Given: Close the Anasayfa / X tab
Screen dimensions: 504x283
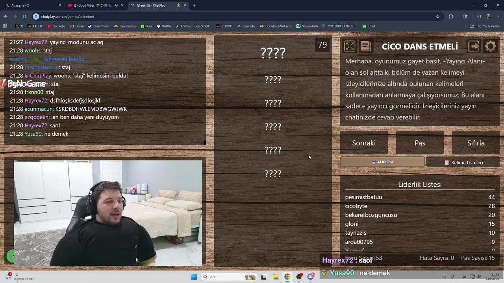Looking at the screenshot, I should click(60, 6).
